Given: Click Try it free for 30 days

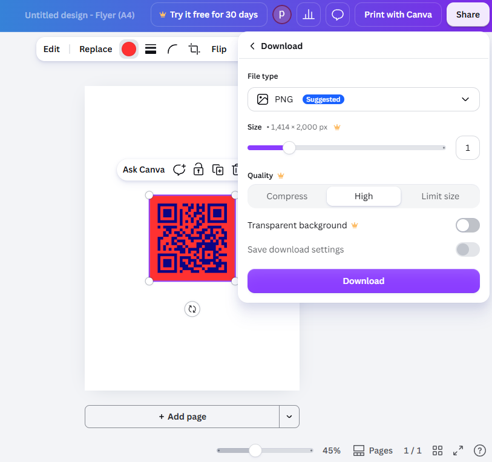Looking at the screenshot, I should click(209, 15).
